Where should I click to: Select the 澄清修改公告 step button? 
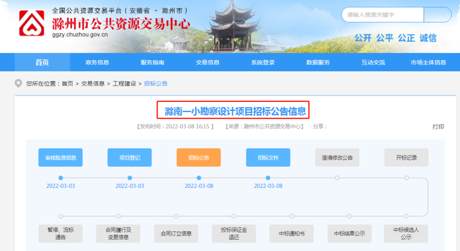(x=337, y=158)
